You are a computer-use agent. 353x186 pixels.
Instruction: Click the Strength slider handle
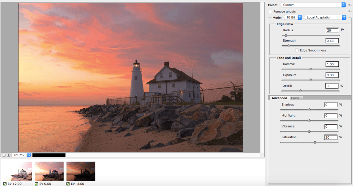tap(289, 46)
